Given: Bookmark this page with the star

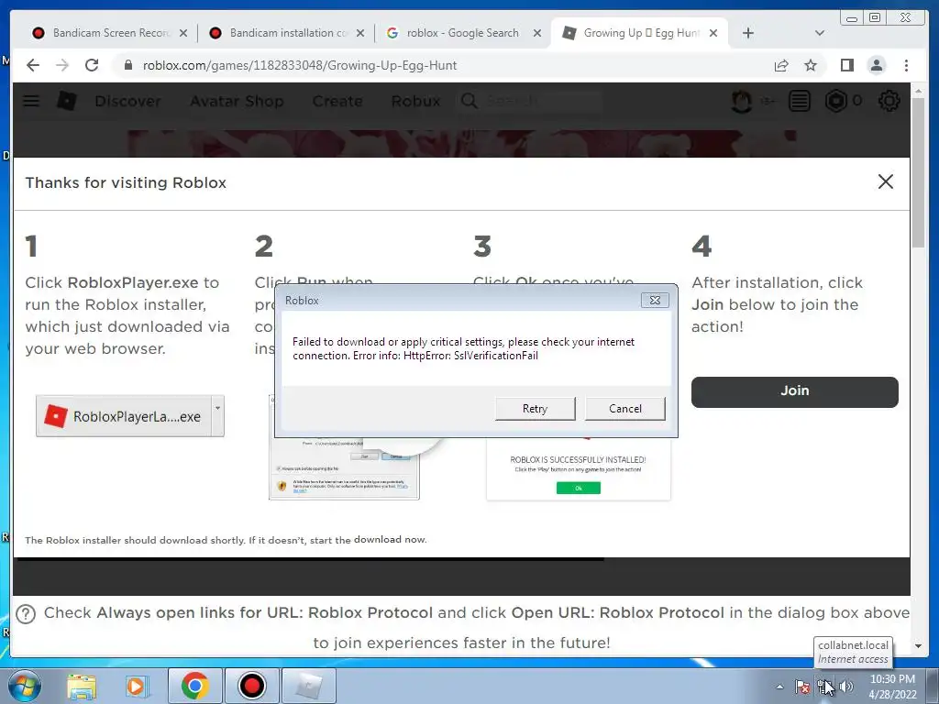Looking at the screenshot, I should pyautogui.click(x=811, y=65).
